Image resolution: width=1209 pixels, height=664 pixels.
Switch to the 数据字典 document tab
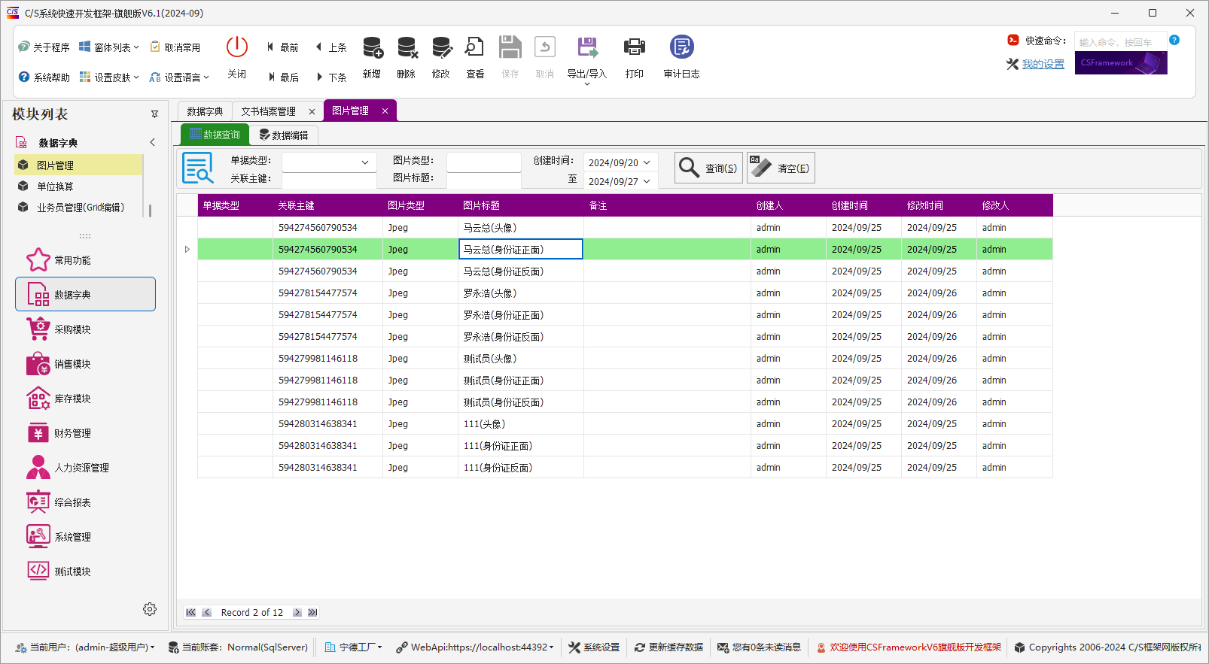click(205, 111)
